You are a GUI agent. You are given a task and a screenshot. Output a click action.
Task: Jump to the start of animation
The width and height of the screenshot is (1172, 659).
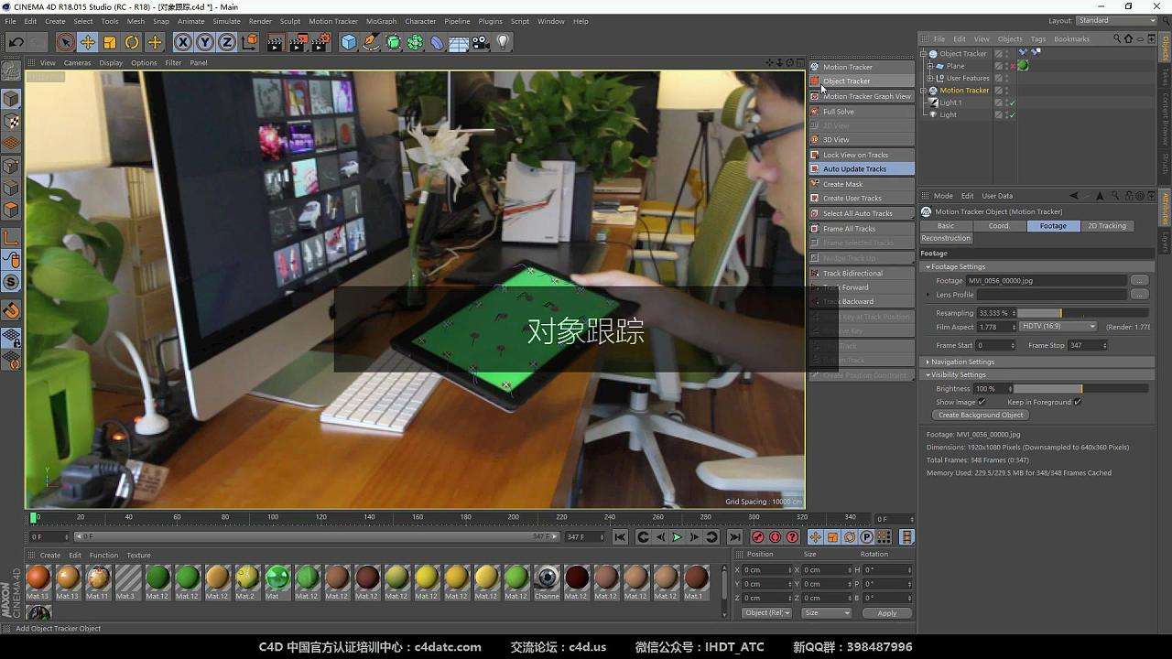(620, 537)
